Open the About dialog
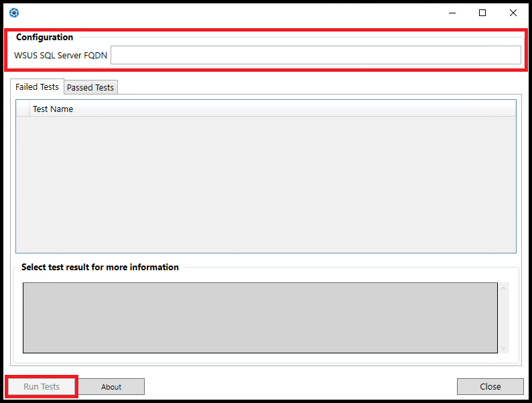532x403 pixels. (111, 387)
